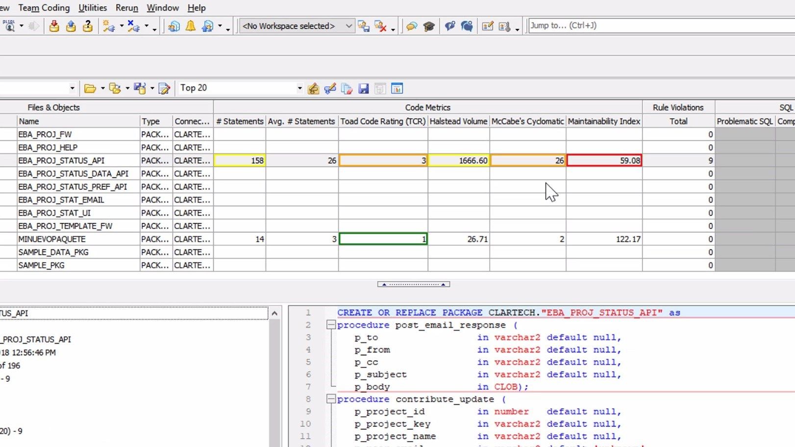Open the report bar-chart icon on analysis toolbar
The height and width of the screenshot is (447, 795).
coord(397,89)
